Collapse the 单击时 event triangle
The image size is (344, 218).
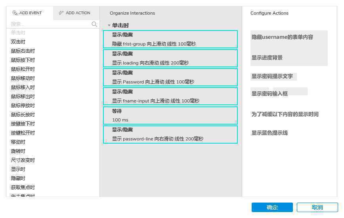click(x=109, y=25)
